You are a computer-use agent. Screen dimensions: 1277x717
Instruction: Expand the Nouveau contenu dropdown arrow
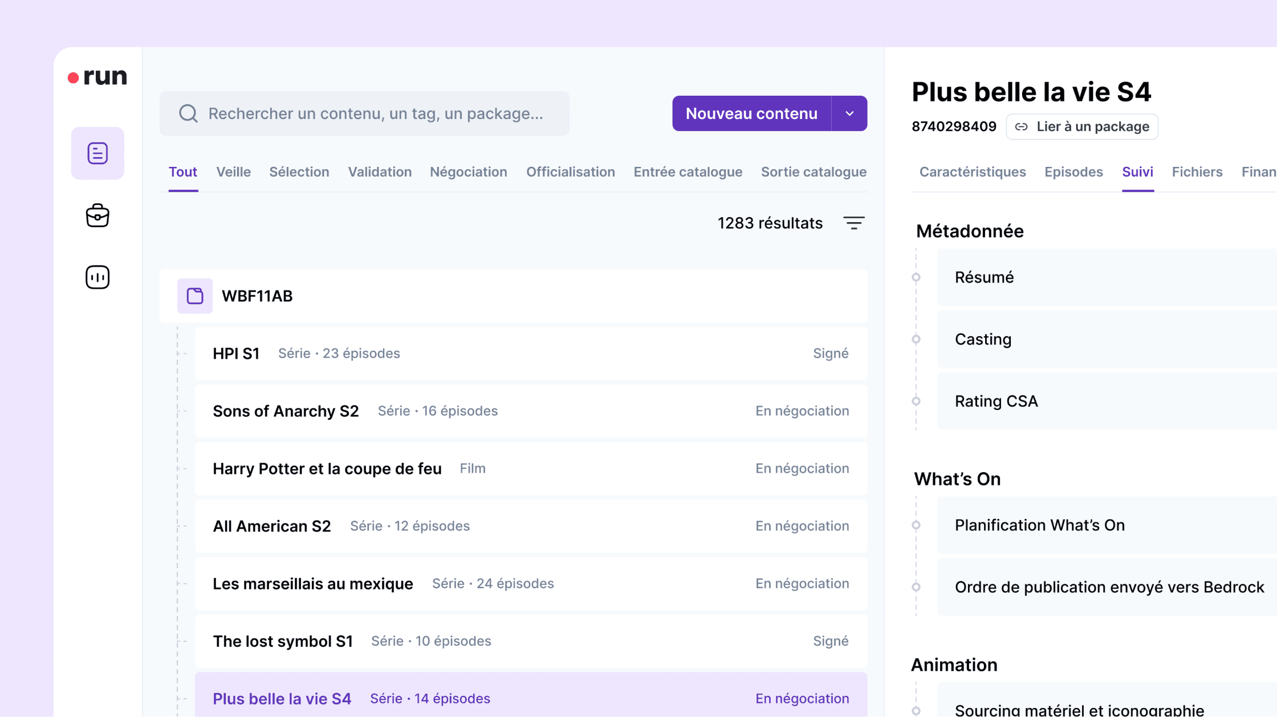point(849,113)
